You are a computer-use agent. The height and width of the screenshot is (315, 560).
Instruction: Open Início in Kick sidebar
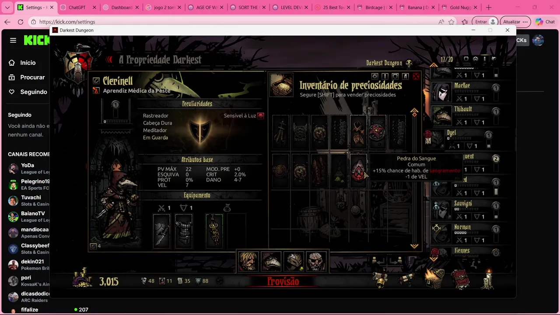(x=23, y=63)
